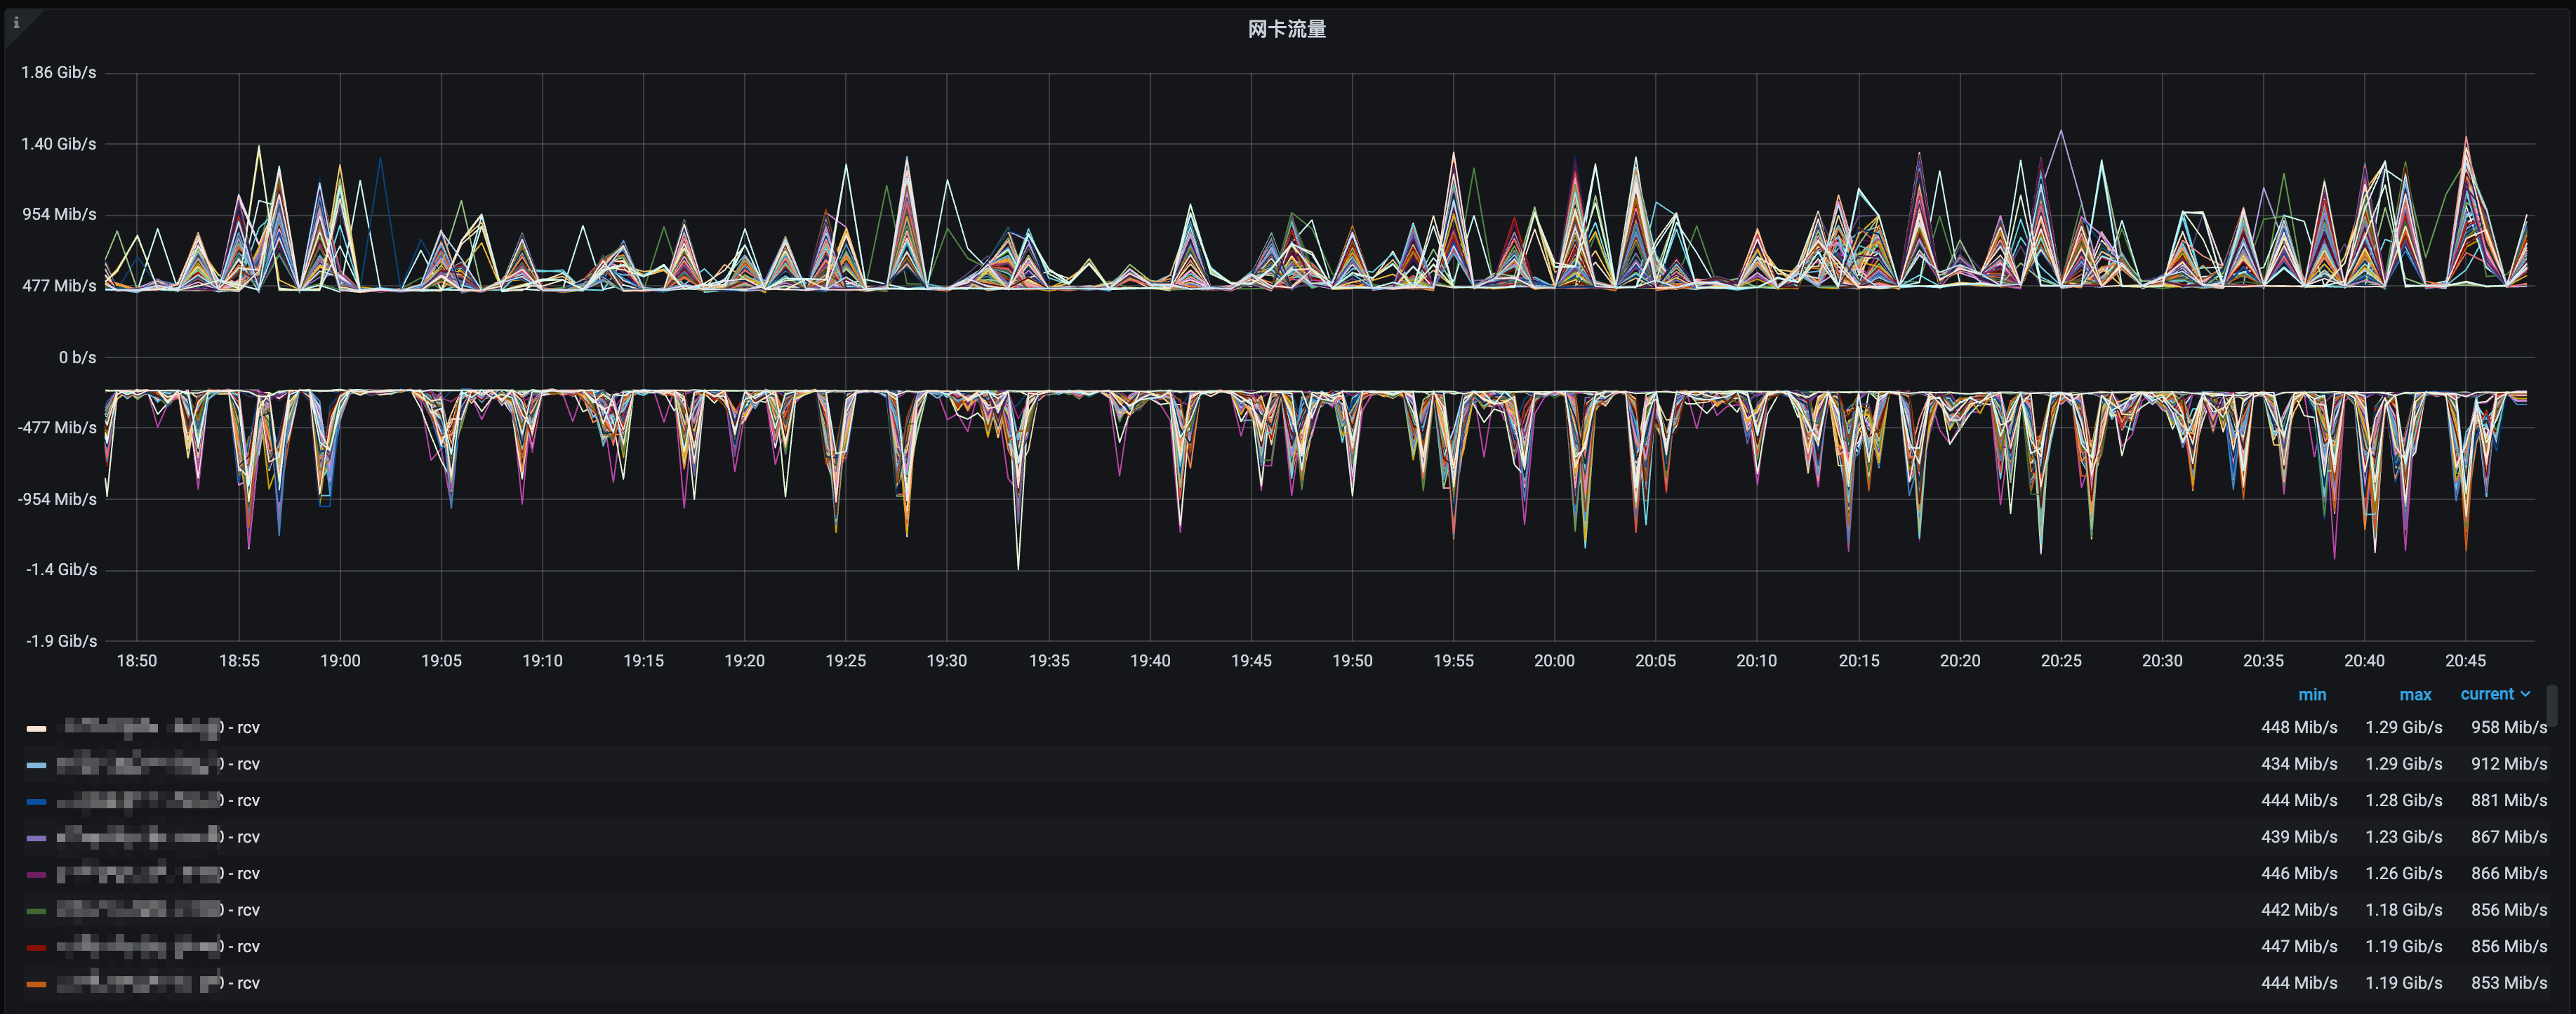Click the 1.86 Gib/s y-axis label
This screenshot has height=1014, width=2576.
(x=59, y=73)
